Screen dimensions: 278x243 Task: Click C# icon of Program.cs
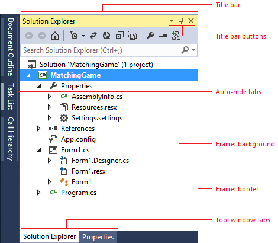click(53, 193)
